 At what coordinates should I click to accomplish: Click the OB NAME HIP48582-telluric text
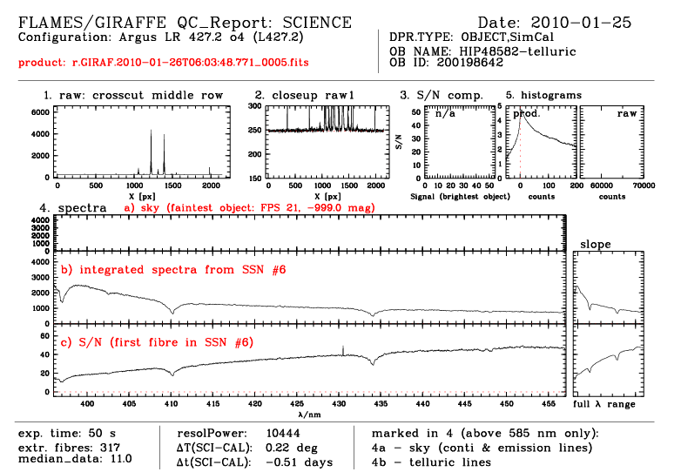[x=482, y=51]
